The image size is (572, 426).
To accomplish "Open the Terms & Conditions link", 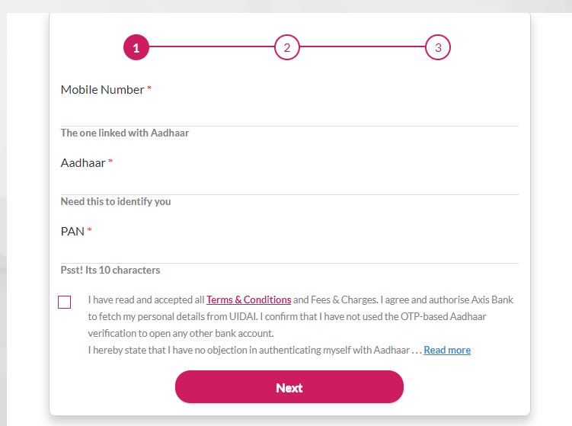I will (x=249, y=299).
